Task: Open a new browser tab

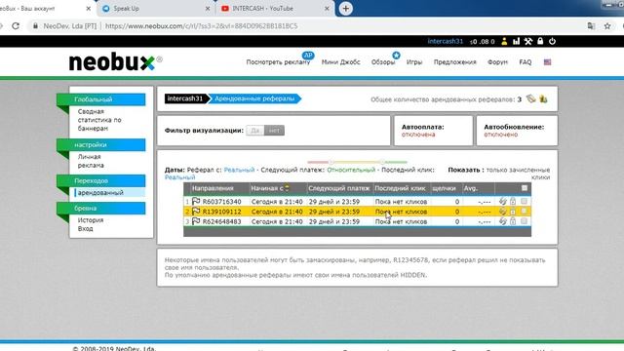Action: point(345,9)
